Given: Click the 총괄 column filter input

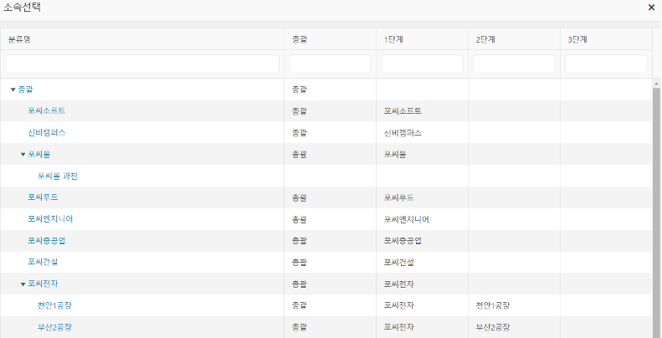Looking at the screenshot, I should click(330, 64).
